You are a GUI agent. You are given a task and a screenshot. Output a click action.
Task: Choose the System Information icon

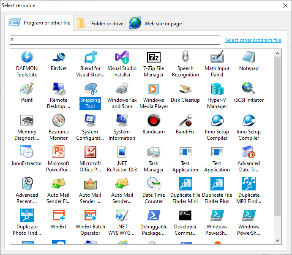click(122, 120)
